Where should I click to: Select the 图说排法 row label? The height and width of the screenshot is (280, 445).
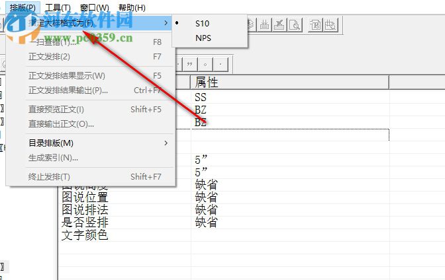(85, 209)
